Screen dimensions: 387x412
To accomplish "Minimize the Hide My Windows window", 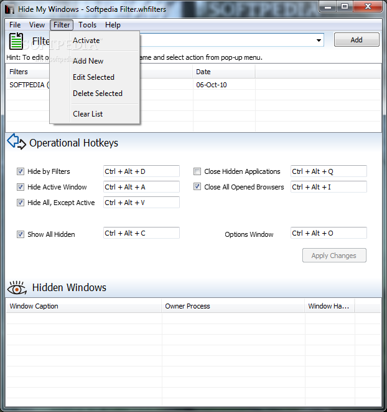I will [327, 7].
